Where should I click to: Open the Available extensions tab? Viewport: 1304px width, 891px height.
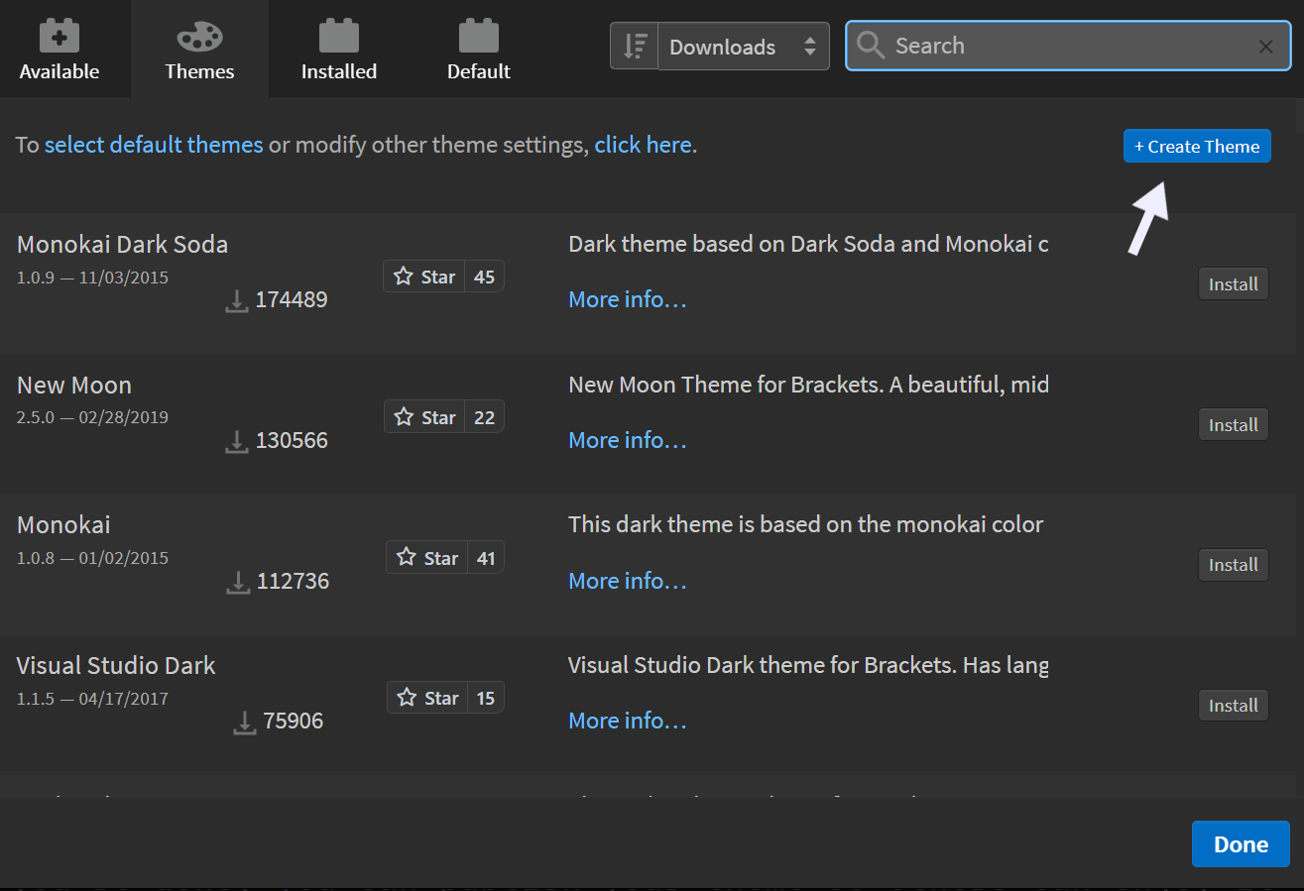point(59,50)
